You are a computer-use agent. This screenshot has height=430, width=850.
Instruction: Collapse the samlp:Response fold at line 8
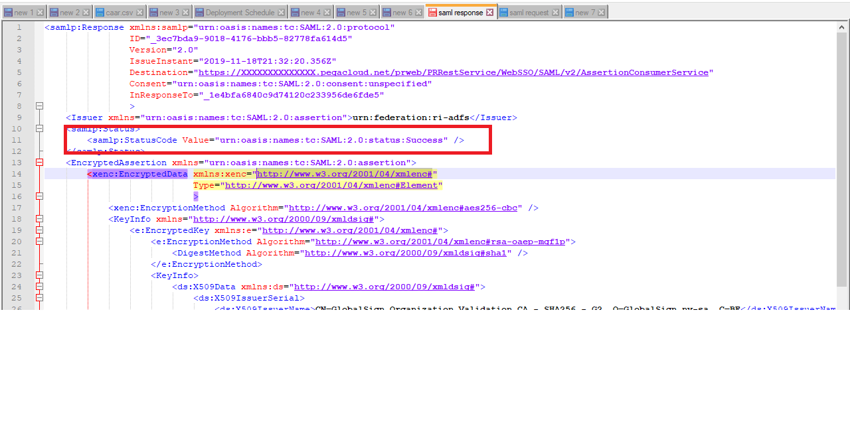coord(39,106)
